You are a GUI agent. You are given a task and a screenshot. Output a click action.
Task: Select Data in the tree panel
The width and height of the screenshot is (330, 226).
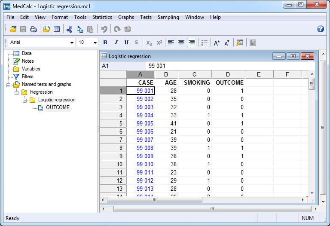click(27, 53)
